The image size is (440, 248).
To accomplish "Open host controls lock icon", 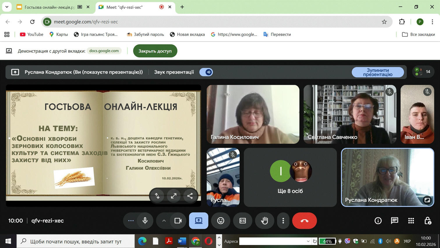I will 427,221.
